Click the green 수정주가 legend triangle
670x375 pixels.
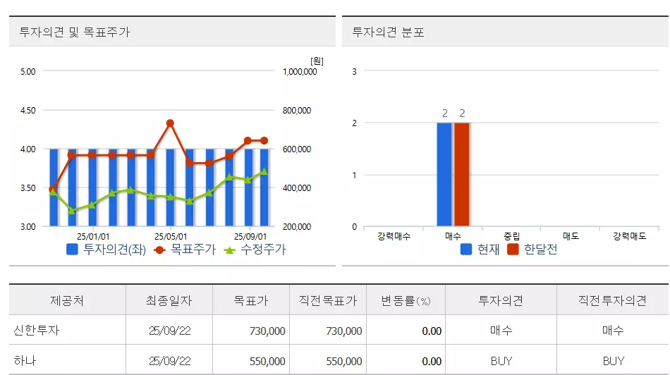(229, 250)
